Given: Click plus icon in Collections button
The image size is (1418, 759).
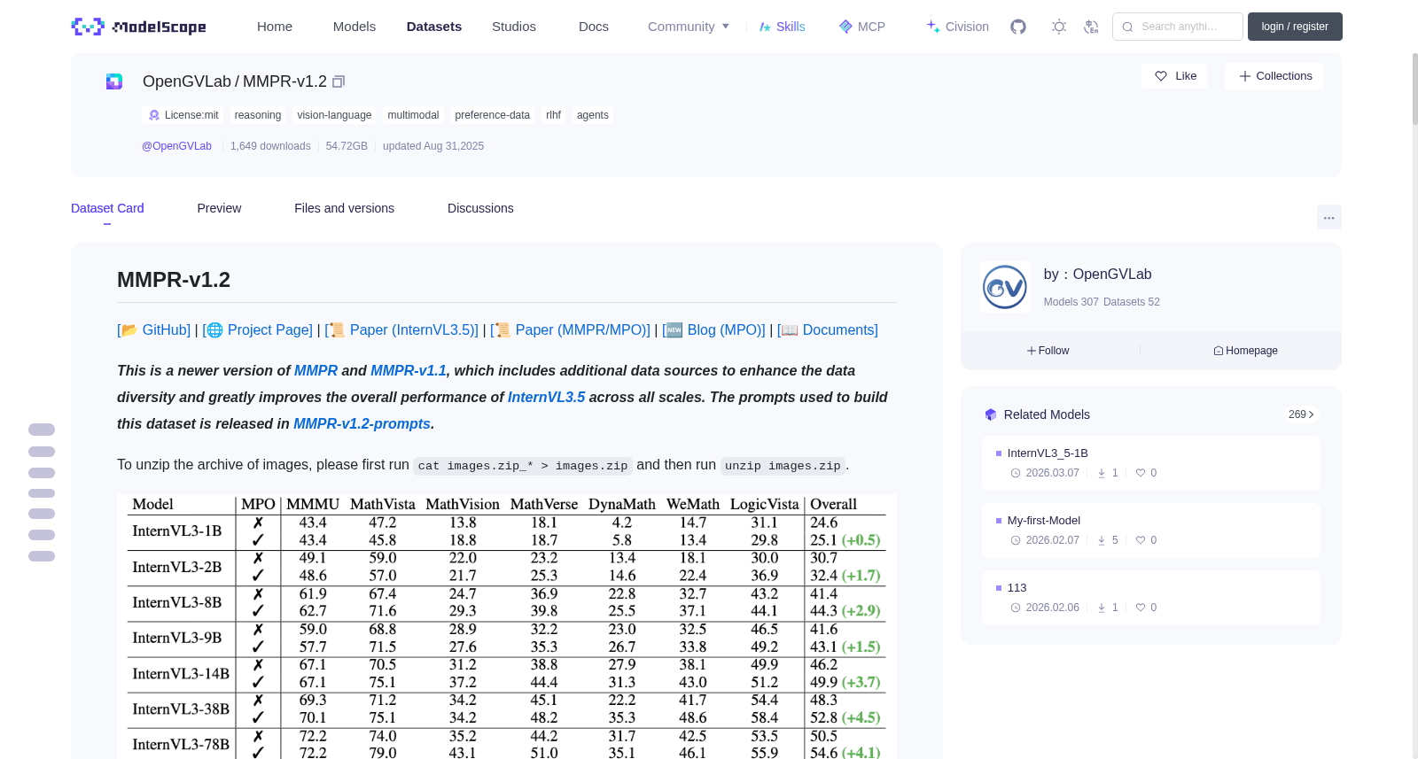Looking at the screenshot, I should [1245, 76].
